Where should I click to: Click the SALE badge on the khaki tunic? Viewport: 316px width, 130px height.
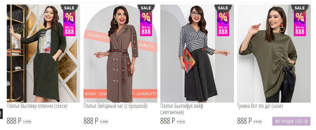[x=300, y=20]
